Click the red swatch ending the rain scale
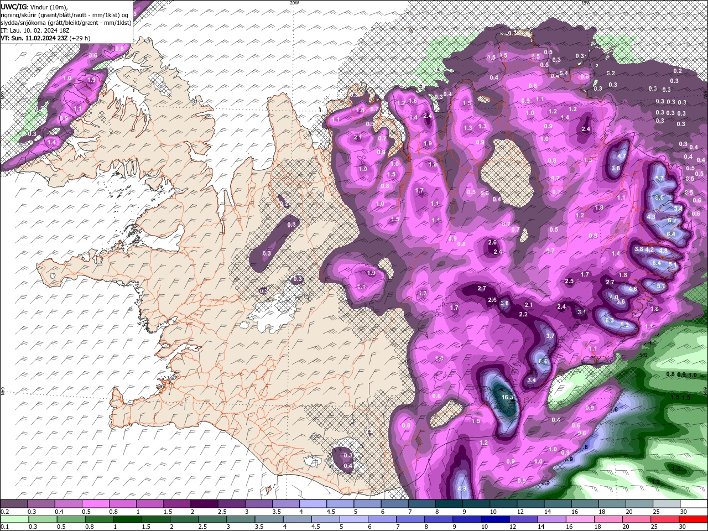This screenshot has height=531, width=708. (694, 519)
